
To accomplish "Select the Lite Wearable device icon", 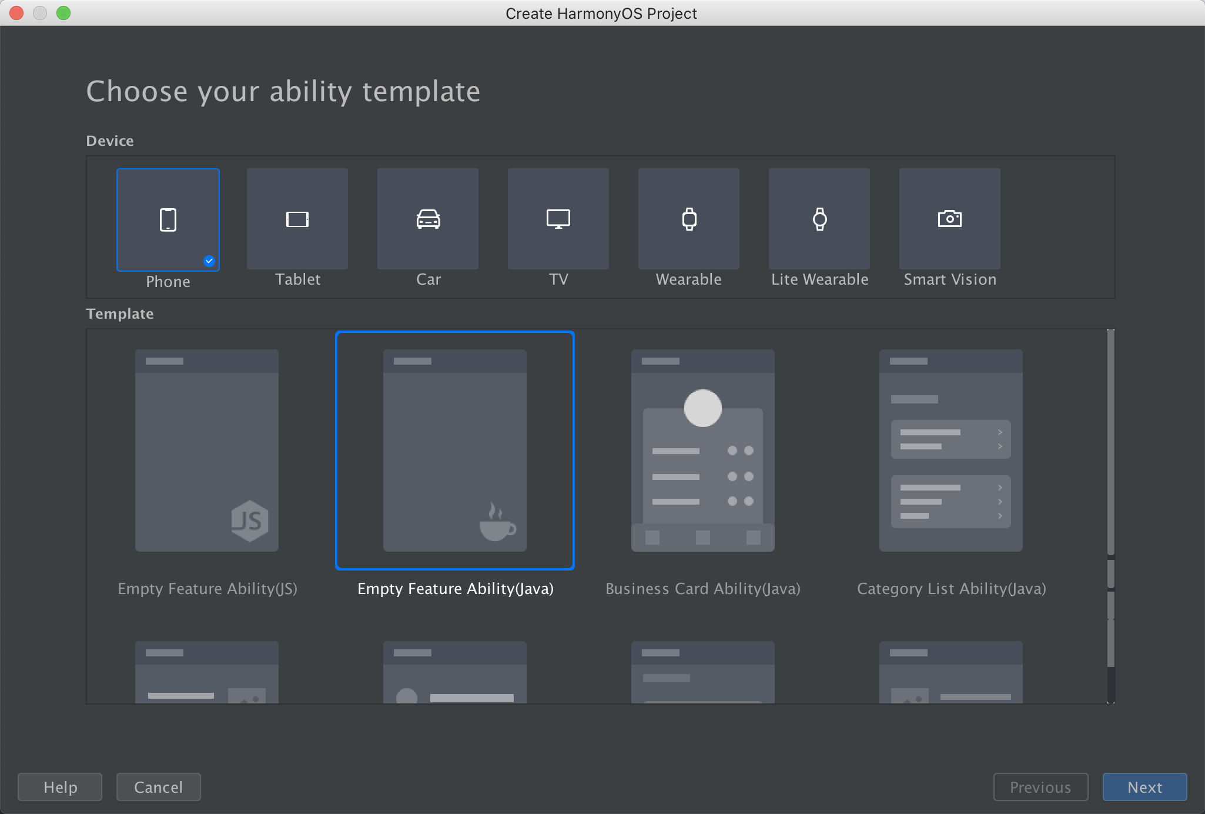I will [x=819, y=219].
